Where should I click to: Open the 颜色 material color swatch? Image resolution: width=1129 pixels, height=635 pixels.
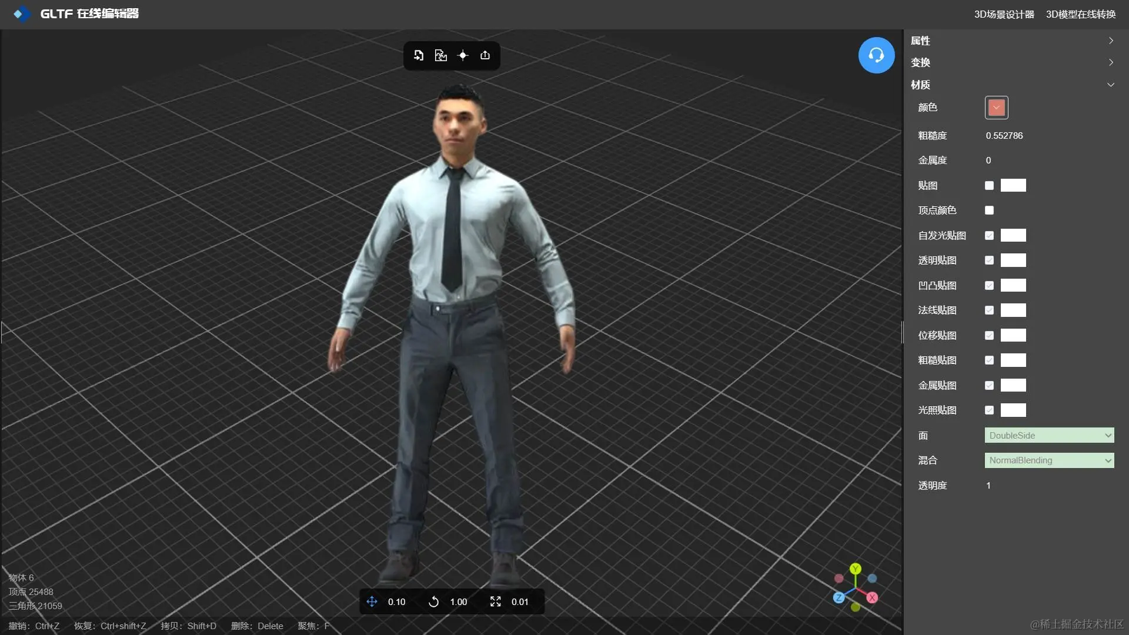pos(996,108)
